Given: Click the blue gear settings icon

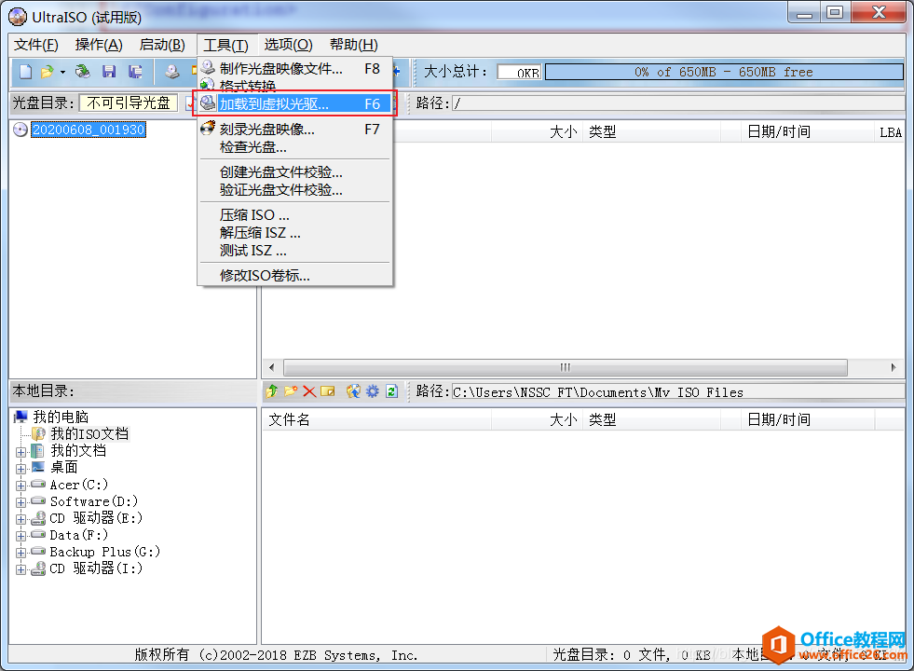Looking at the screenshot, I should tap(373, 391).
